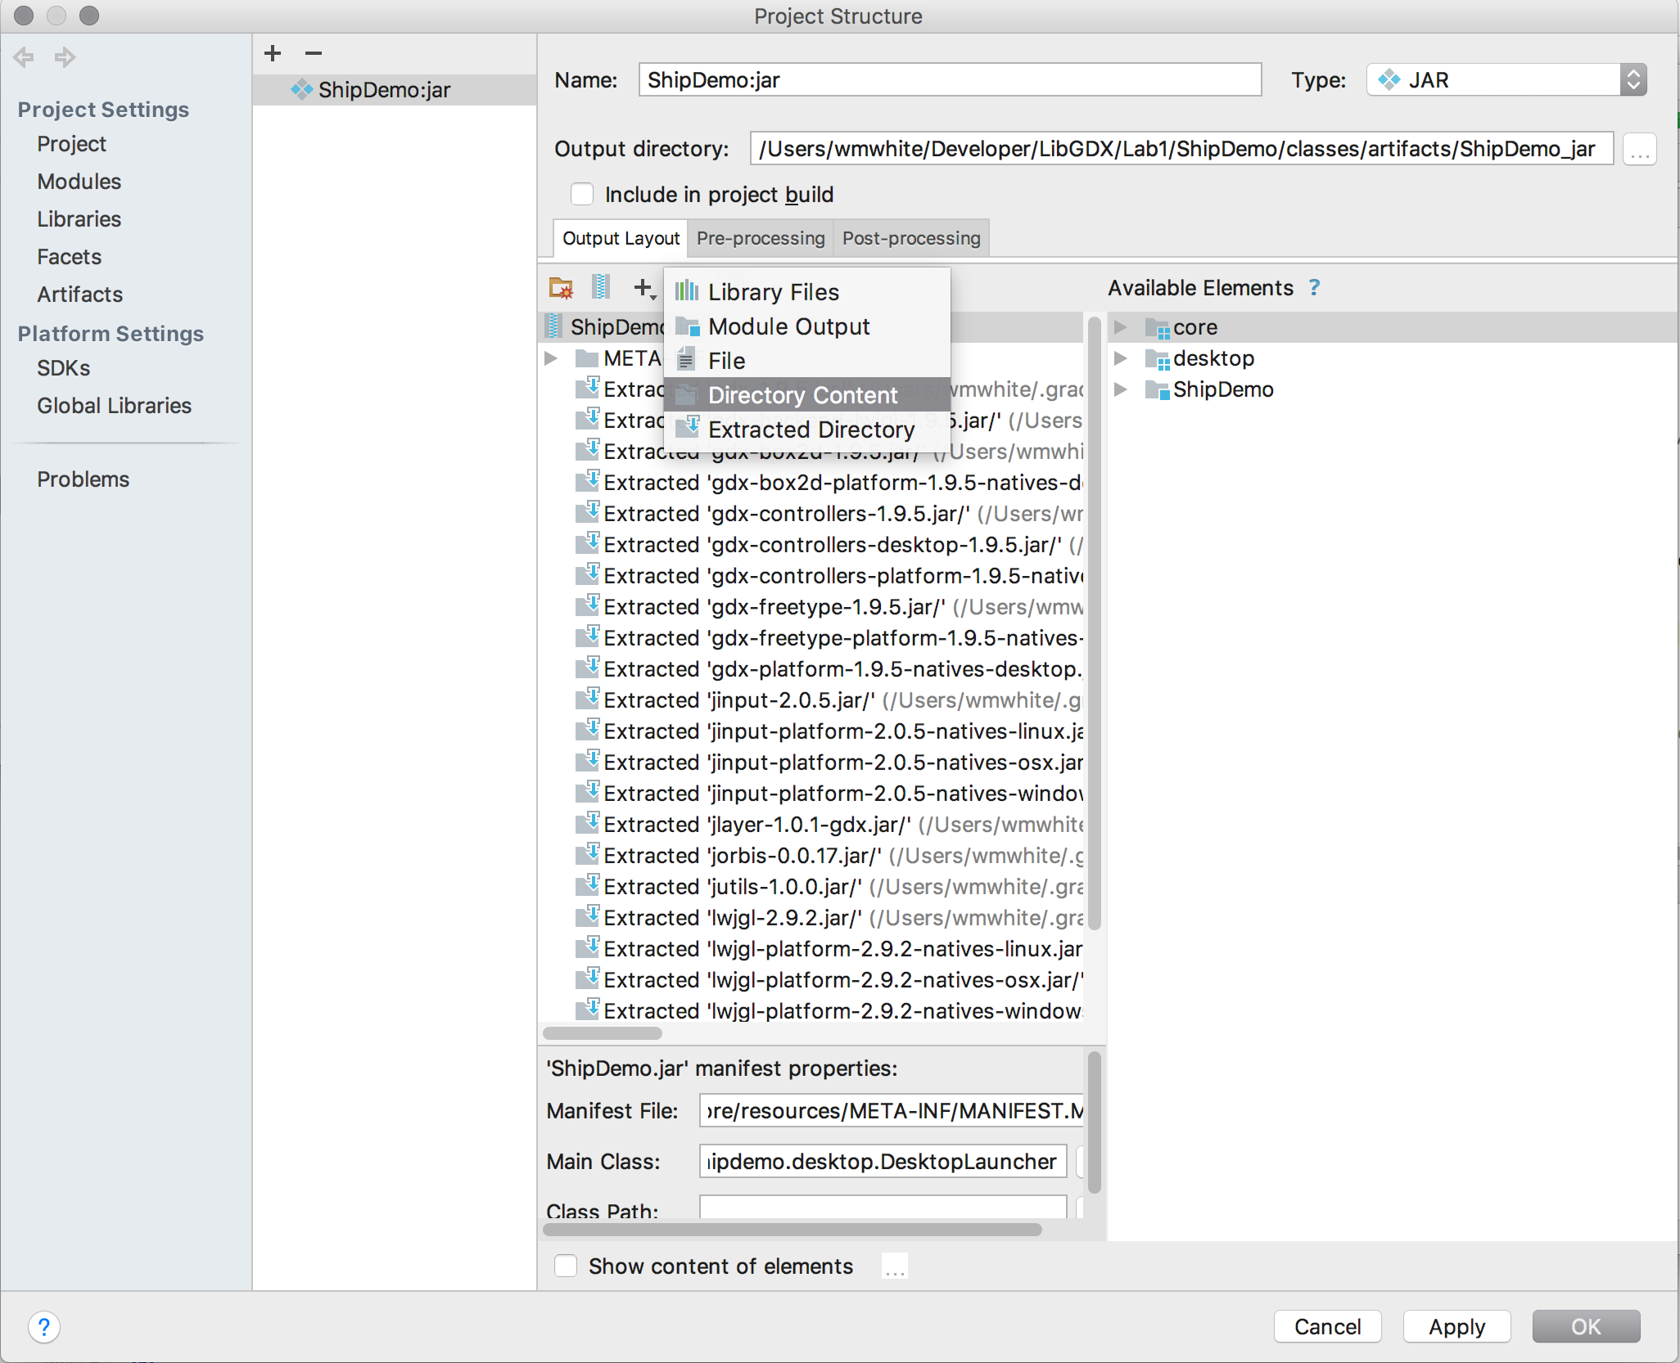Go back using the left arrow
1680x1363 pixels.
(x=24, y=57)
